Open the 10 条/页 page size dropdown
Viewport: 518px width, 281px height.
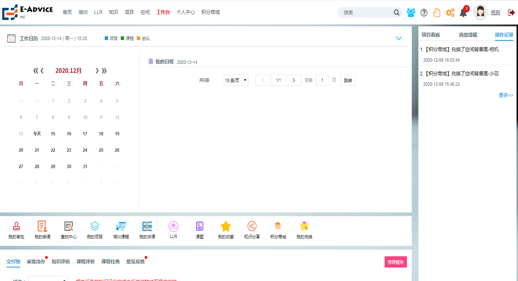pos(235,80)
